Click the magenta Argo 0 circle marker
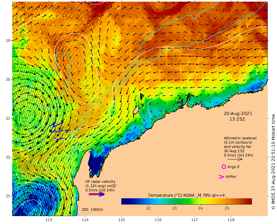 (x=224, y=167)
